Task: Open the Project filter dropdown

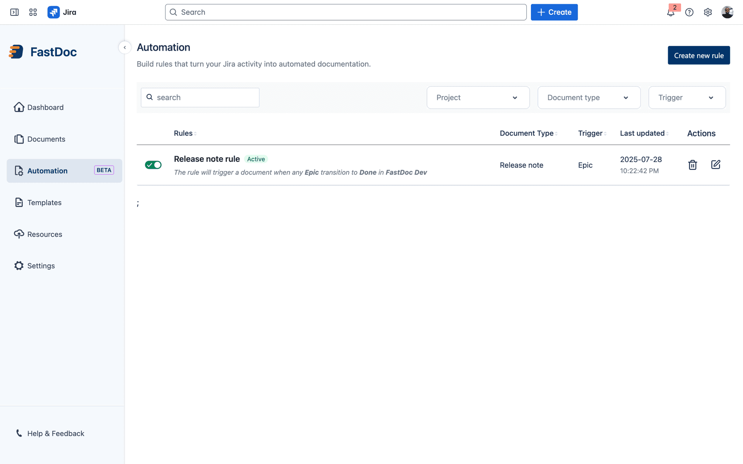Action: [478, 98]
